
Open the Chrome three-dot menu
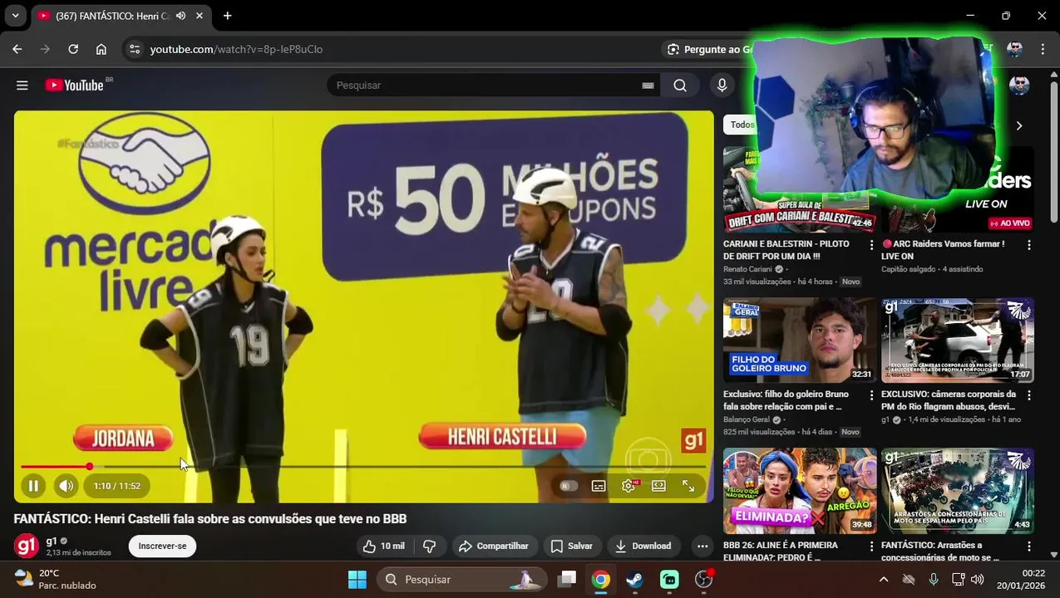(1043, 49)
